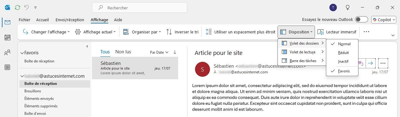Open Volet de lecture submenu
The height and width of the screenshot is (117, 400).
pos(302,52)
